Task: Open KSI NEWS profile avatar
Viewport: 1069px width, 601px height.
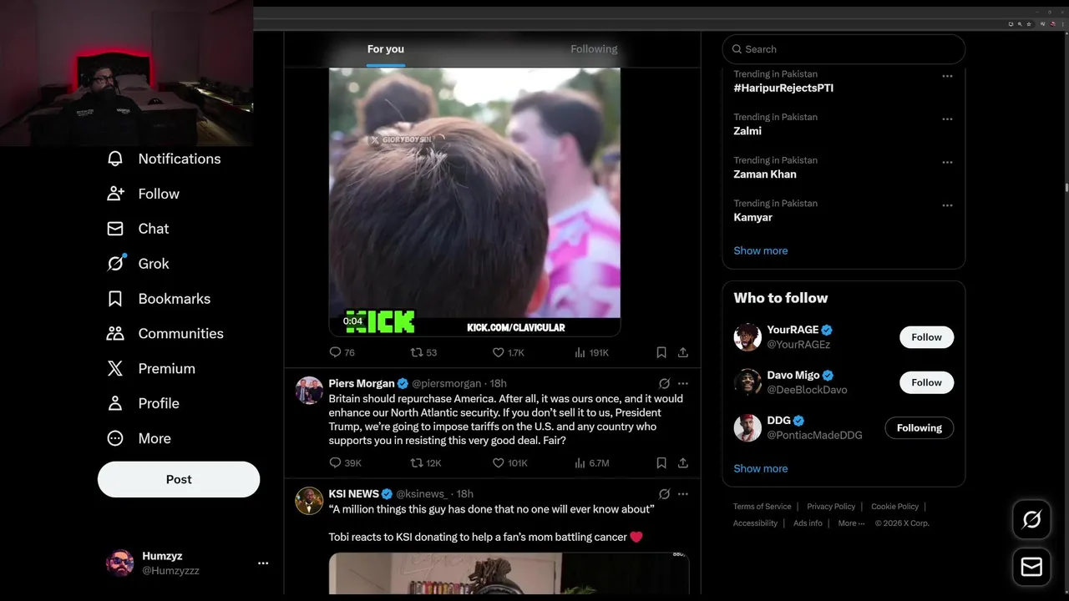Action: (x=309, y=501)
